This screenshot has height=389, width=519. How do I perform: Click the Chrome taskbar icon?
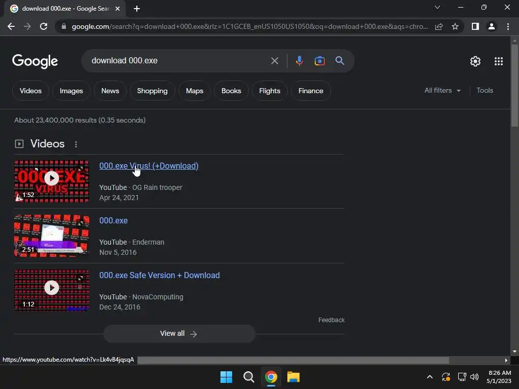(x=271, y=377)
